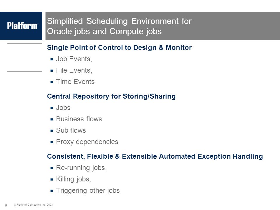Select the 'Proxy dependencies' bullet text
The height and width of the screenshot is (210, 280).
click(x=87, y=142)
